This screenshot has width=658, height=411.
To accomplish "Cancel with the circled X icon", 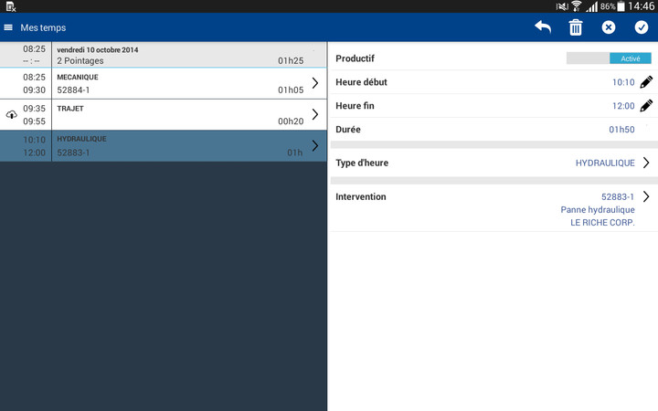I will click(x=609, y=27).
